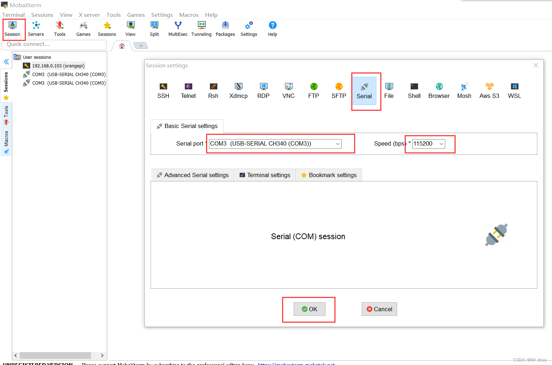Click the Cancel button
This screenshot has height=365, width=552.
pos(379,309)
